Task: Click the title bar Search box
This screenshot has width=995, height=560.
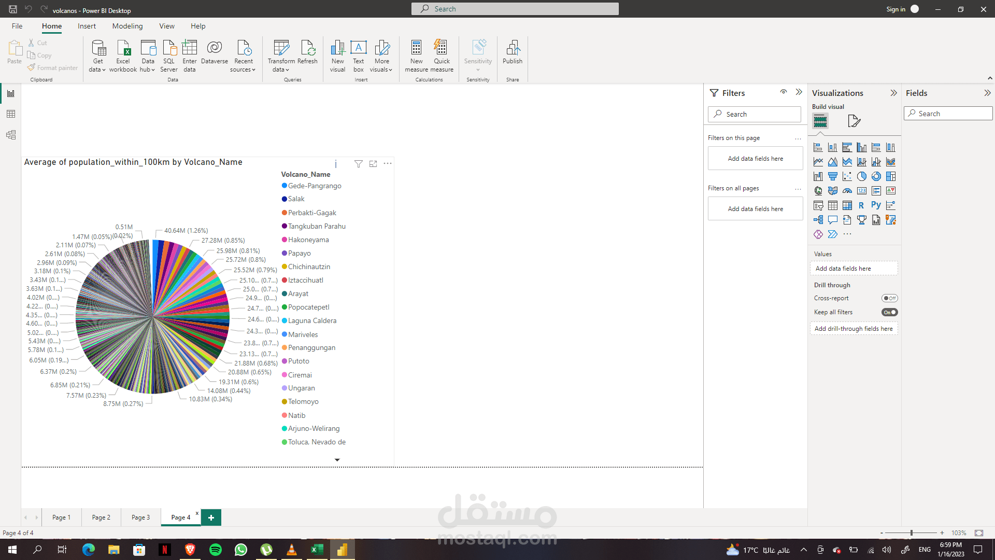Action: pyautogui.click(x=515, y=9)
